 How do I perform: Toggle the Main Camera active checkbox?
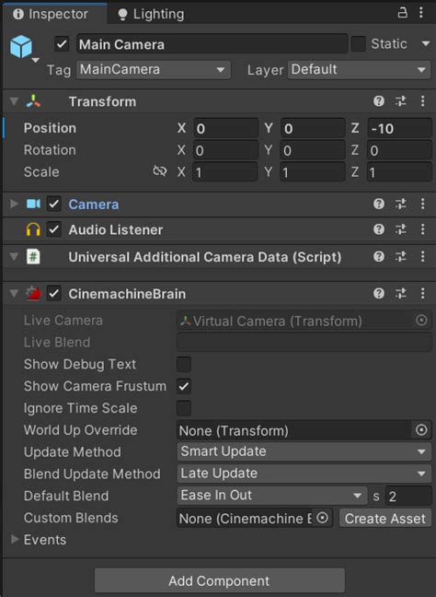[62, 44]
